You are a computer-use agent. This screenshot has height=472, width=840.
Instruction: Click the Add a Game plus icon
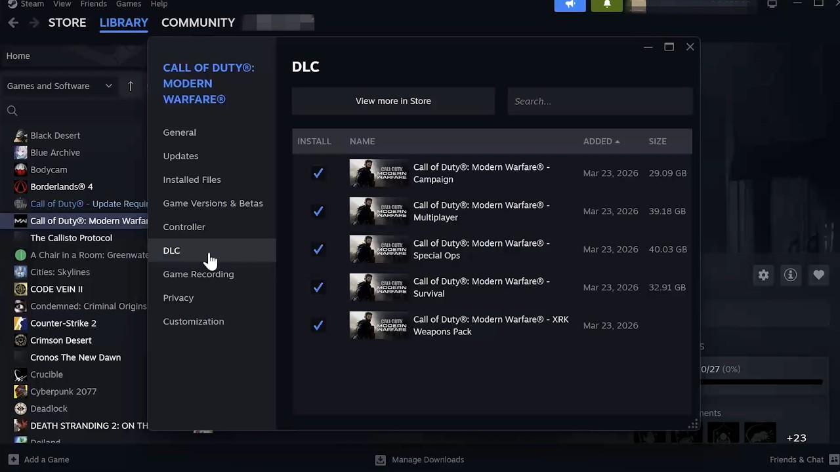[x=13, y=460]
